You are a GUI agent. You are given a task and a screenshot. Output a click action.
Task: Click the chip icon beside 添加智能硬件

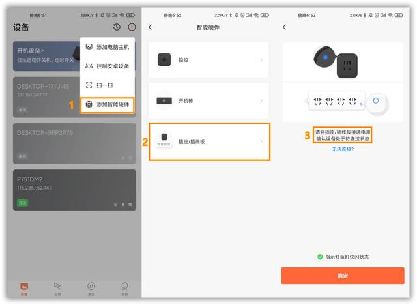click(89, 104)
